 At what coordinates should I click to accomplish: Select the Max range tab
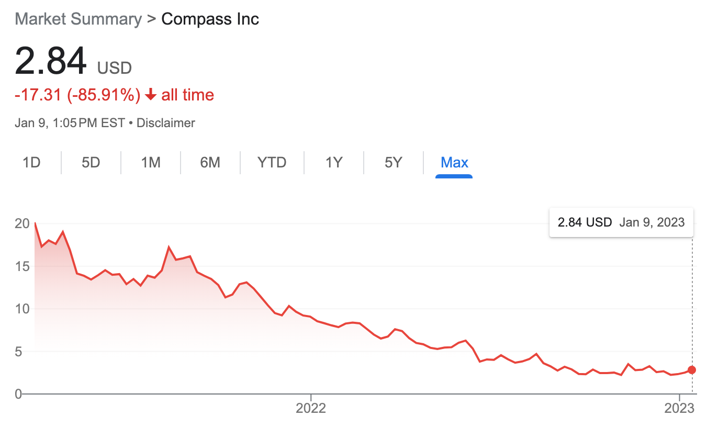pos(454,162)
